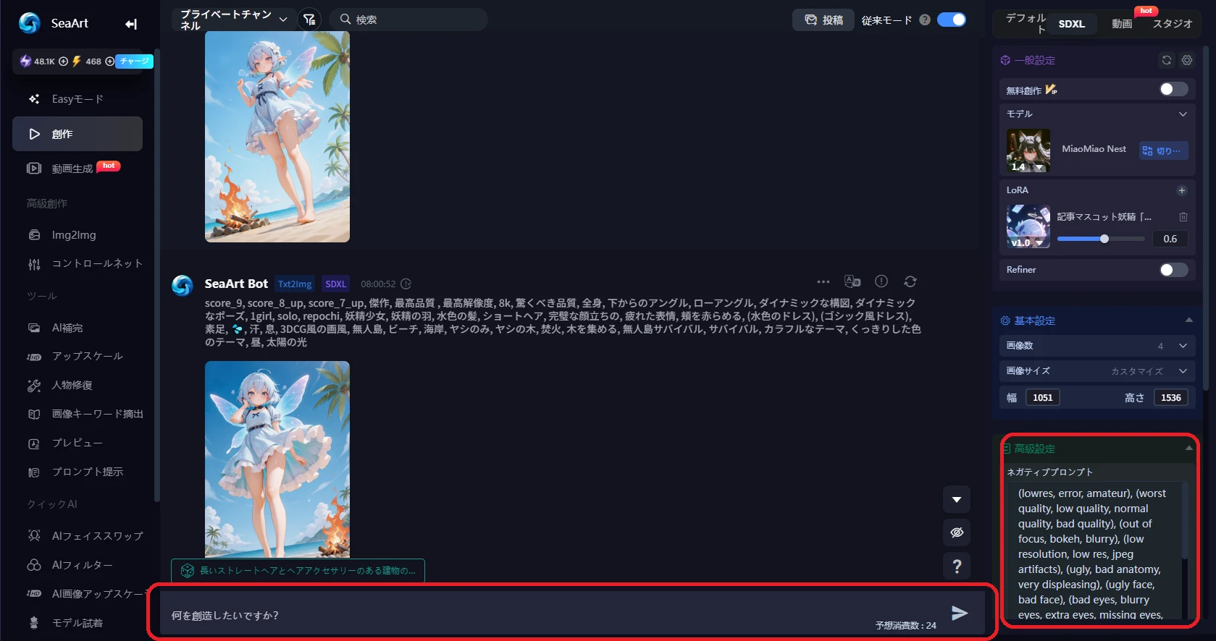This screenshot has width=1216, height=641.
Task: Turn on the Refiner toggle
Action: 1173,270
